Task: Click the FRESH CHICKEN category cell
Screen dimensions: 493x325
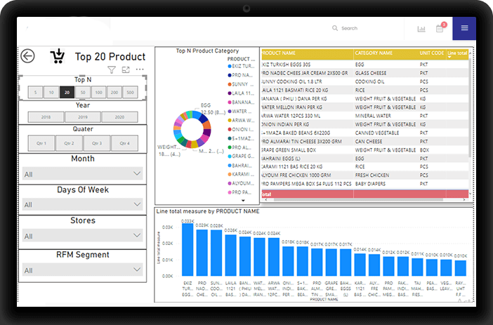Action: (372, 175)
